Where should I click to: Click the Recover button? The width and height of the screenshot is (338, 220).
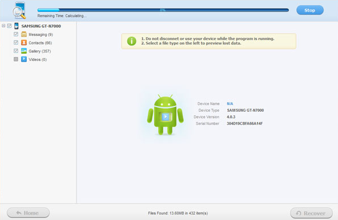point(311,213)
